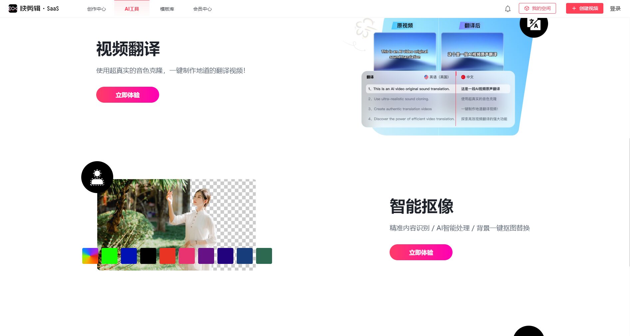
Task: Open the notification bell
Action: click(x=508, y=9)
